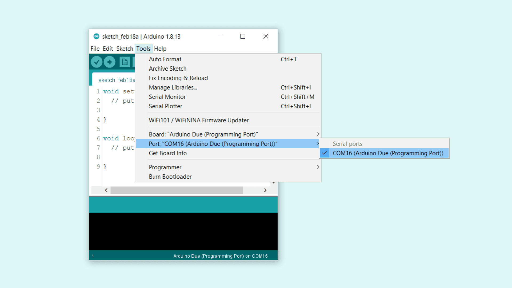Click the right scroll arrow icon
Viewport: 512px width, 288px height.
[265, 190]
